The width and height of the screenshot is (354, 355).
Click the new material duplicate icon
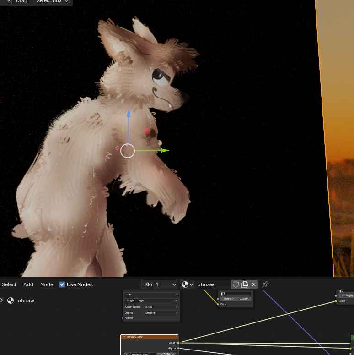(x=245, y=284)
